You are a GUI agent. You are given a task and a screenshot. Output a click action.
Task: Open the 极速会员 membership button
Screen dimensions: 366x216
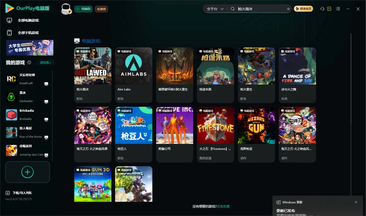[303, 9]
